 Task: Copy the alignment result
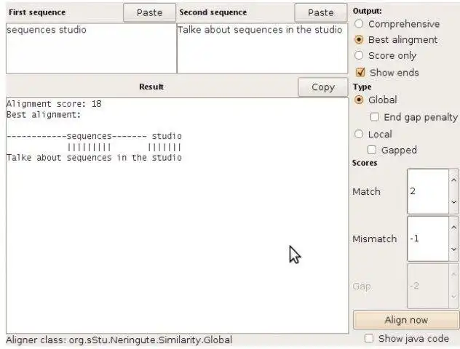pyautogui.click(x=322, y=87)
